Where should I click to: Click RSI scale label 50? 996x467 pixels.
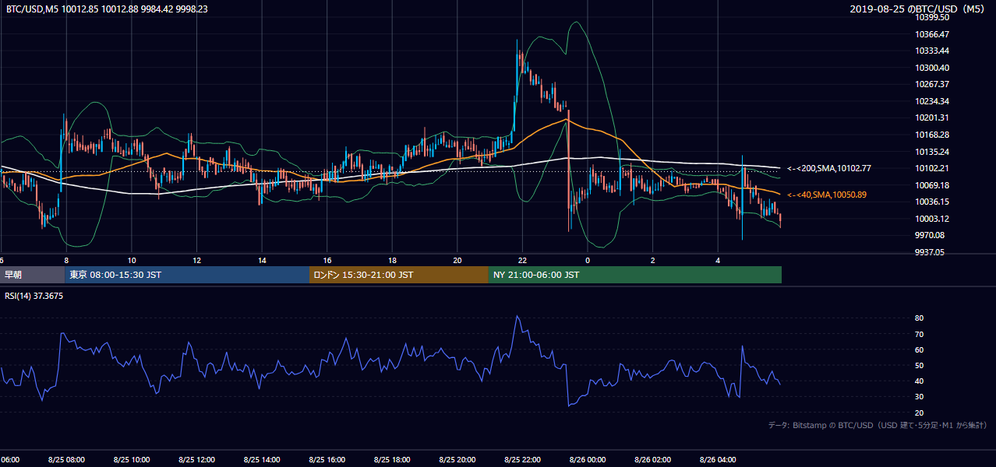click(919, 365)
